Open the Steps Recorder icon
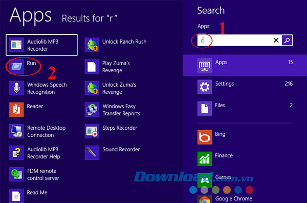The height and width of the screenshot is (203, 307). [92, 131]
